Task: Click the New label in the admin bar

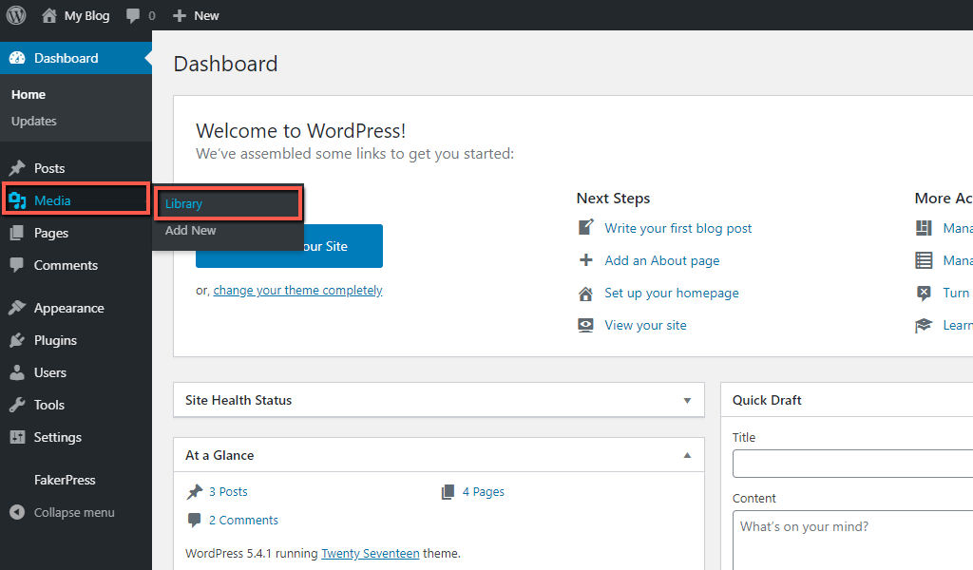Action: click(206, 15)
